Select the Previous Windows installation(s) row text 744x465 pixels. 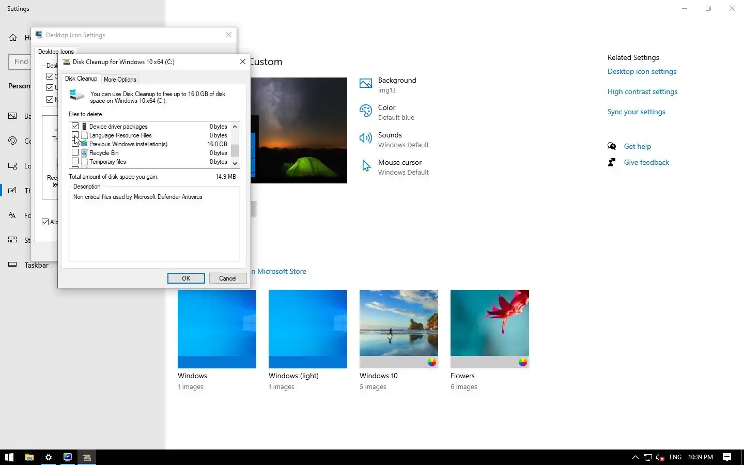click(x=128, y=144)
